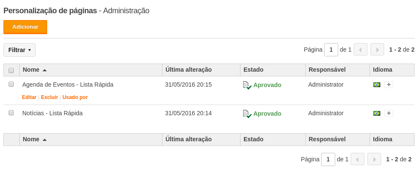Click the top page number input field
The image size is (418, 175).
pyautogui.click(x=331, y=50)
